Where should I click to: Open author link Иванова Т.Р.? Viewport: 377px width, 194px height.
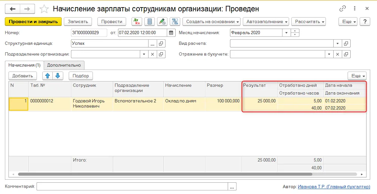tap(334, 186)
